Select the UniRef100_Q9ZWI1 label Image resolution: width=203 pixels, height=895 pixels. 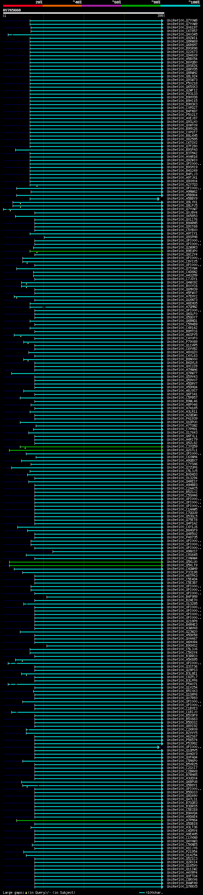point(182,38)
